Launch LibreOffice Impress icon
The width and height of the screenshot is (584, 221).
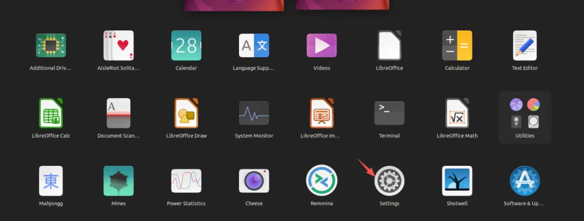click(322, 113)
